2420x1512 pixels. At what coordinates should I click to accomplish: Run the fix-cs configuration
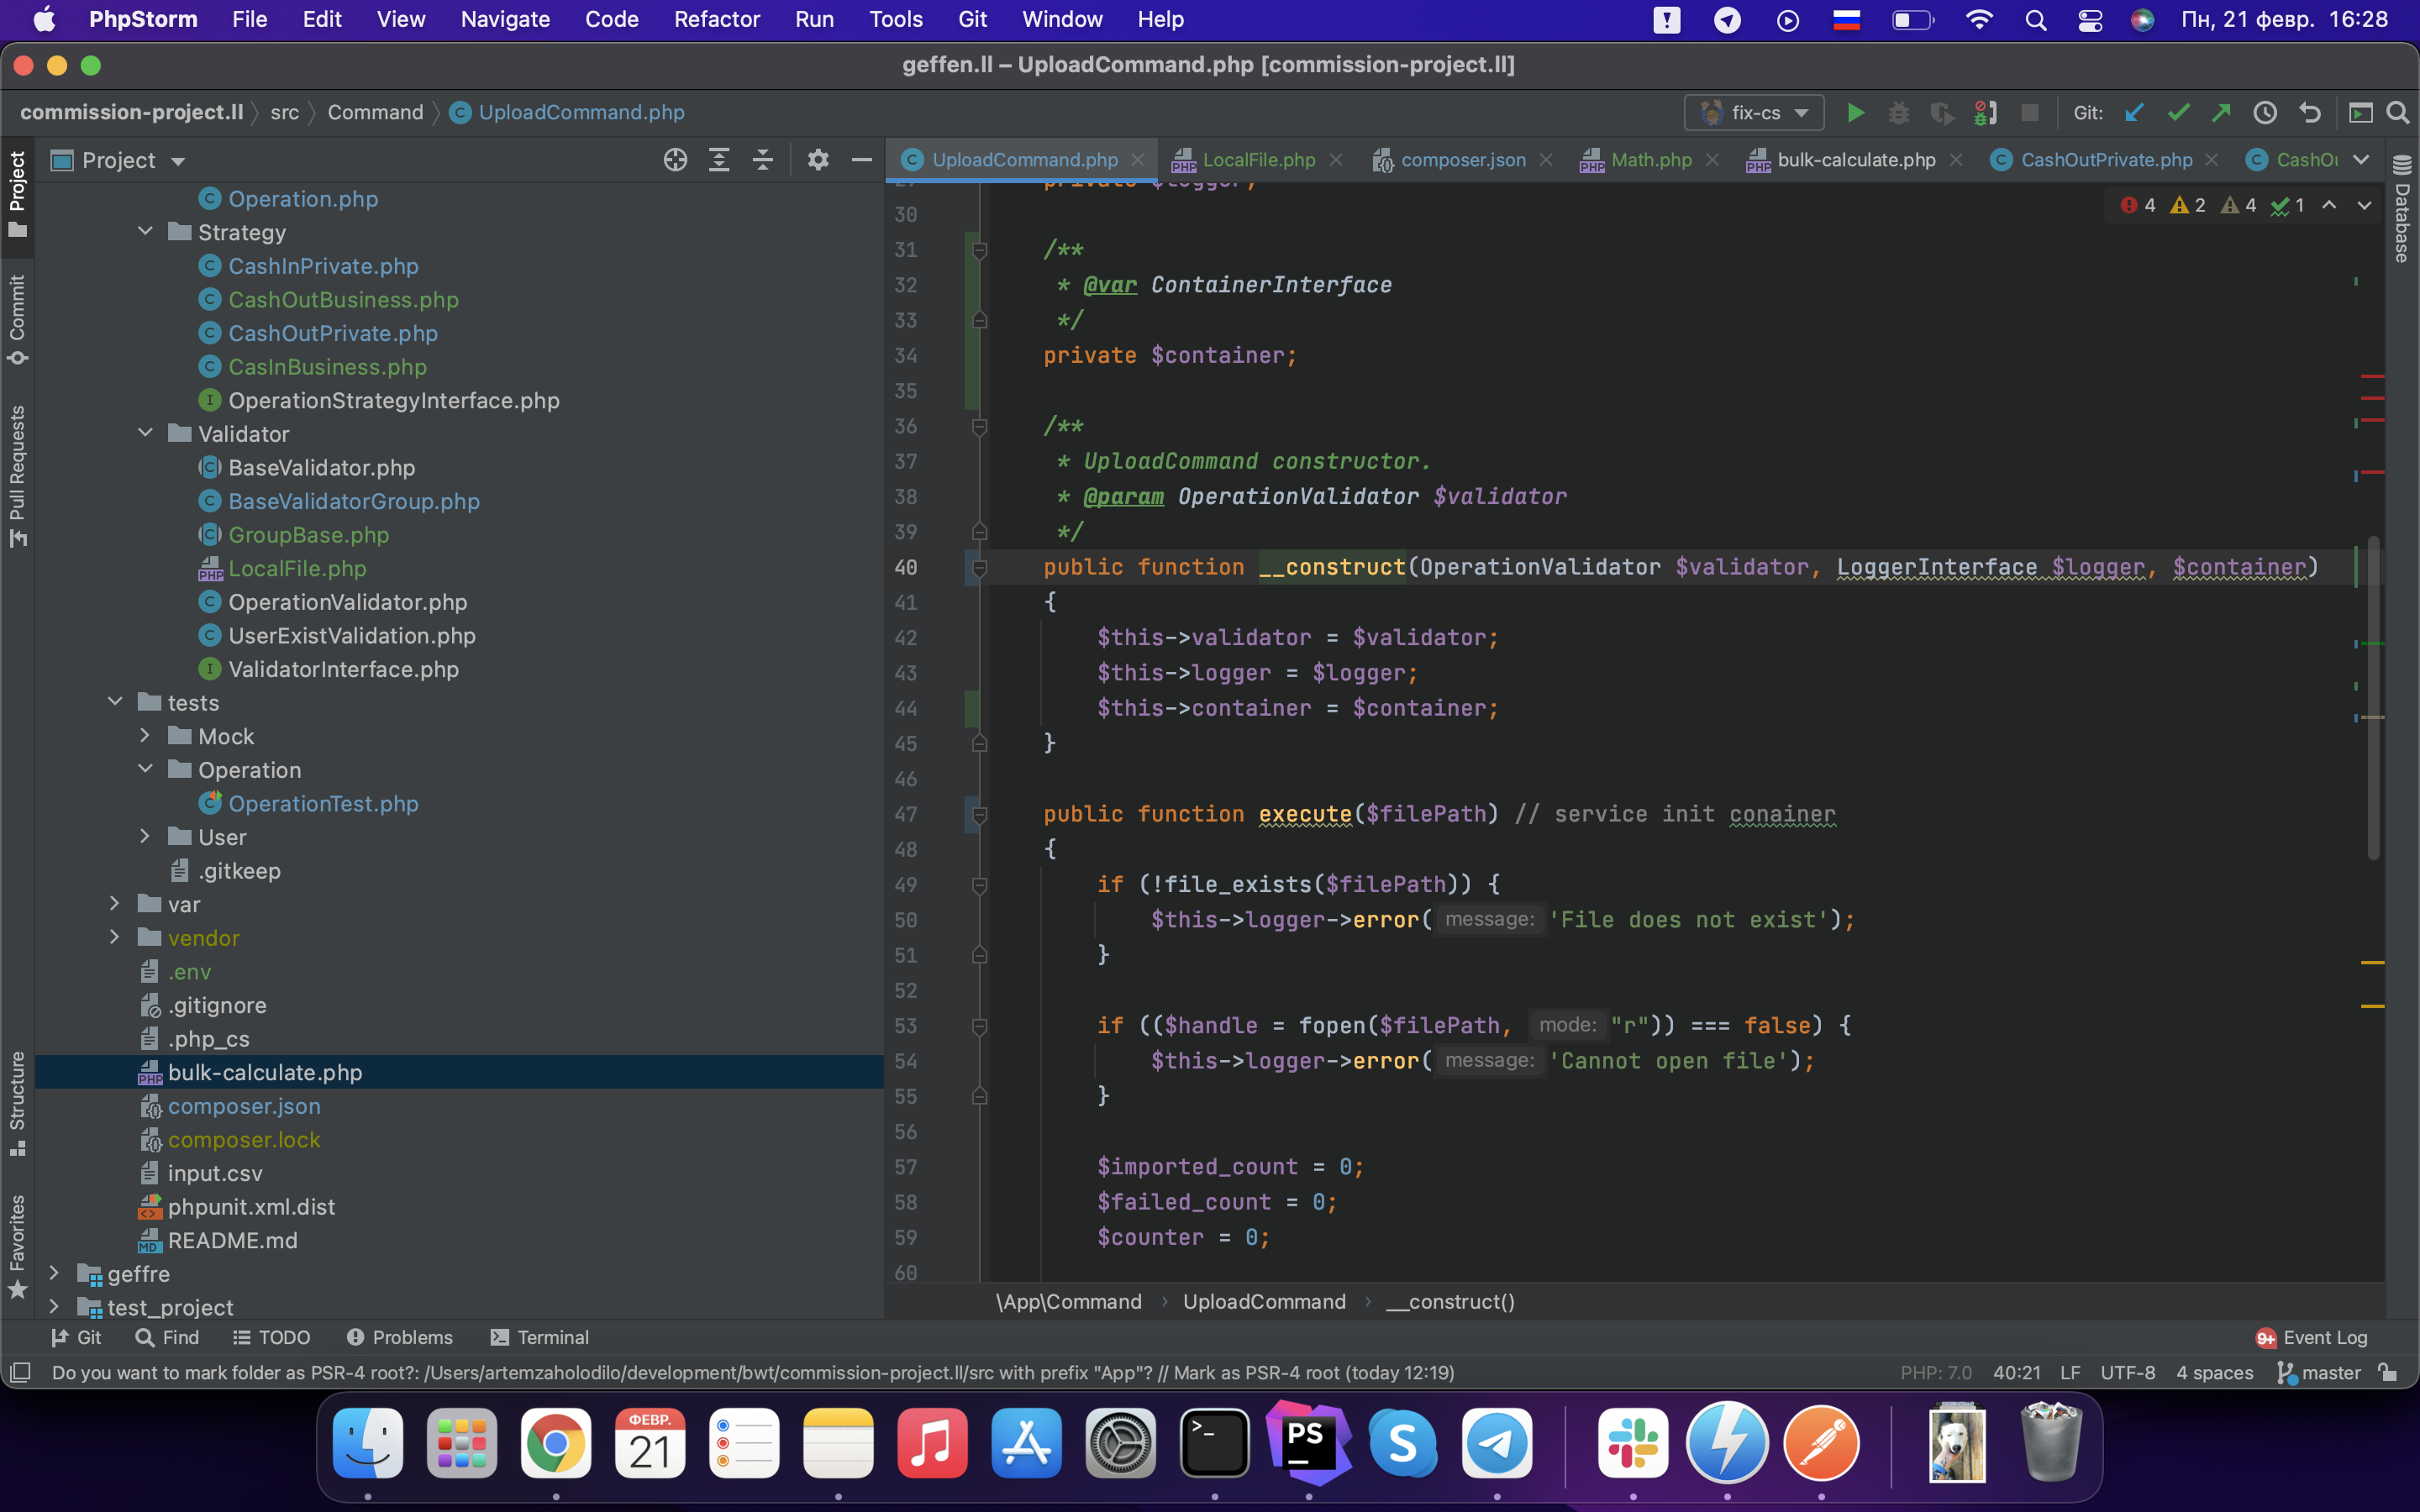[x=1855, y=113]
